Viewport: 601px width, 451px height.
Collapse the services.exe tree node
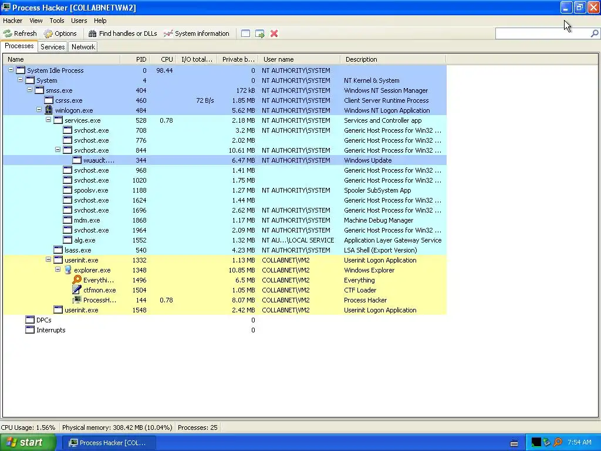click(48, 120)
